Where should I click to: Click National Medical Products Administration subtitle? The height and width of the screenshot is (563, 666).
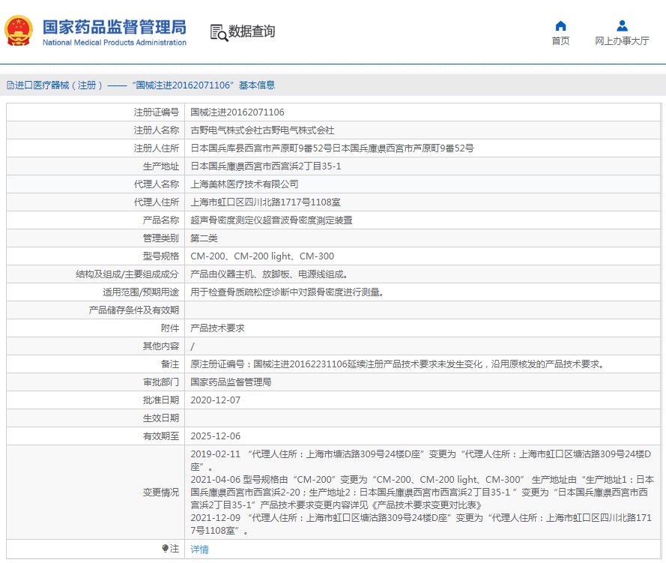coord(115,43)
